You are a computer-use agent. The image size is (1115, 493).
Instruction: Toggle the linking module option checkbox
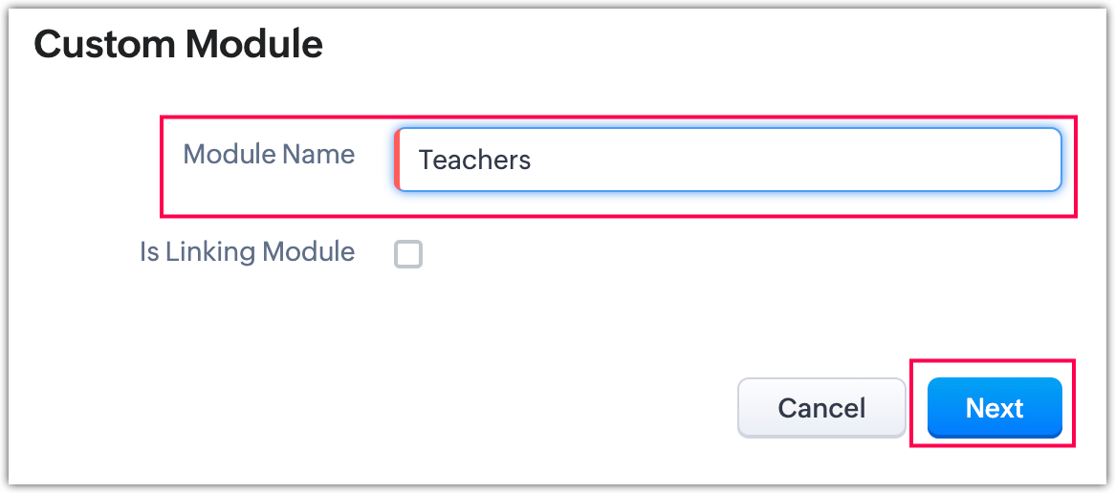[408, 254]
